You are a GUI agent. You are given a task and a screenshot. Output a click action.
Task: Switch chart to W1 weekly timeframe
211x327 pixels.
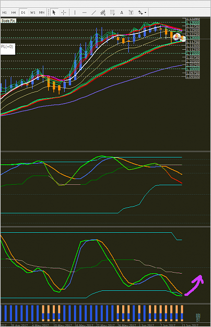[33, 13]
